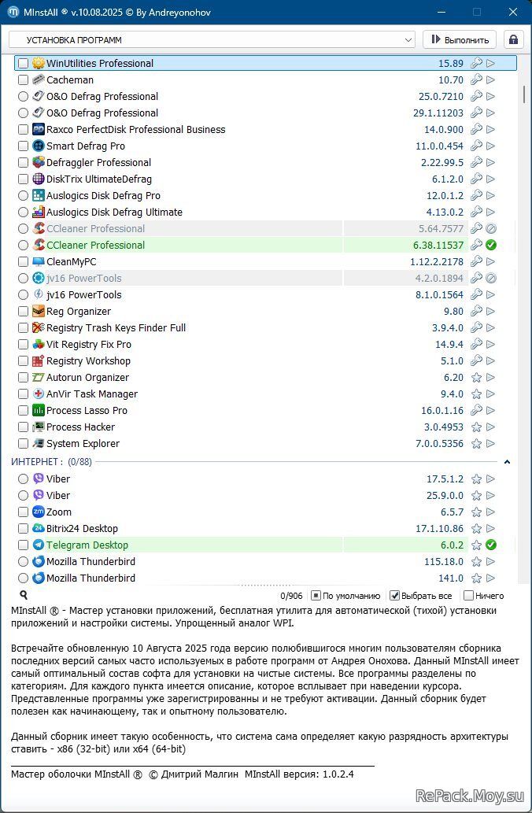Screen dimensions: 532x813
Task: Select O&O Defrag Professional 25.0.7210 radio
Action: [23, 97]
